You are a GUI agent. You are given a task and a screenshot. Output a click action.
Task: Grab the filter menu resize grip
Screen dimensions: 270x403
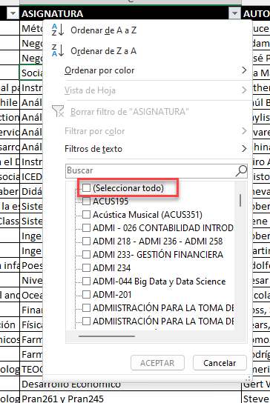[248, 379]
